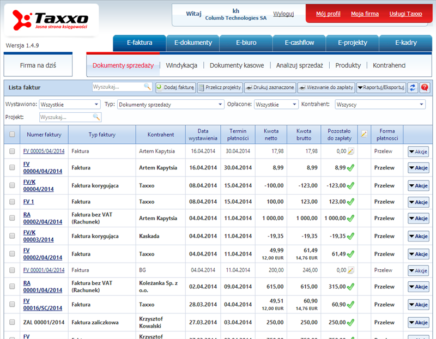
Task: Click the note icon in FV 00001/04/2014 row
Action: [351, 270]
